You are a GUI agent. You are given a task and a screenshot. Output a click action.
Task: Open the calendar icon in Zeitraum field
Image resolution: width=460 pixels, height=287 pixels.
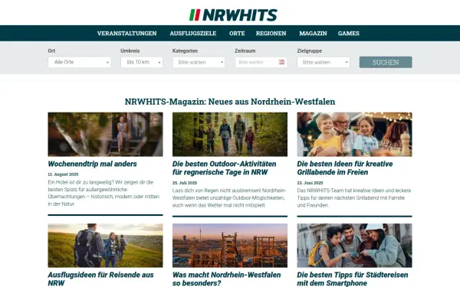click(x=281, y=62)
